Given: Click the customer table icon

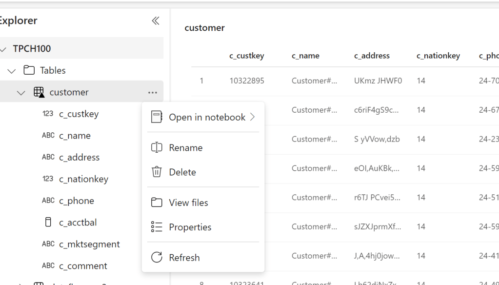Looking at the screenshot, I should (x=39, y=92).
